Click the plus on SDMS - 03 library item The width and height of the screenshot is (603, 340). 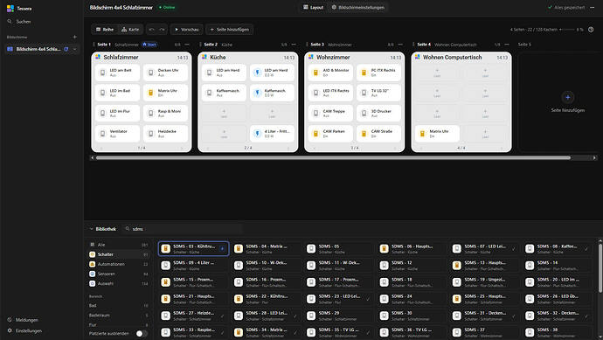click(x=222, y=249)
